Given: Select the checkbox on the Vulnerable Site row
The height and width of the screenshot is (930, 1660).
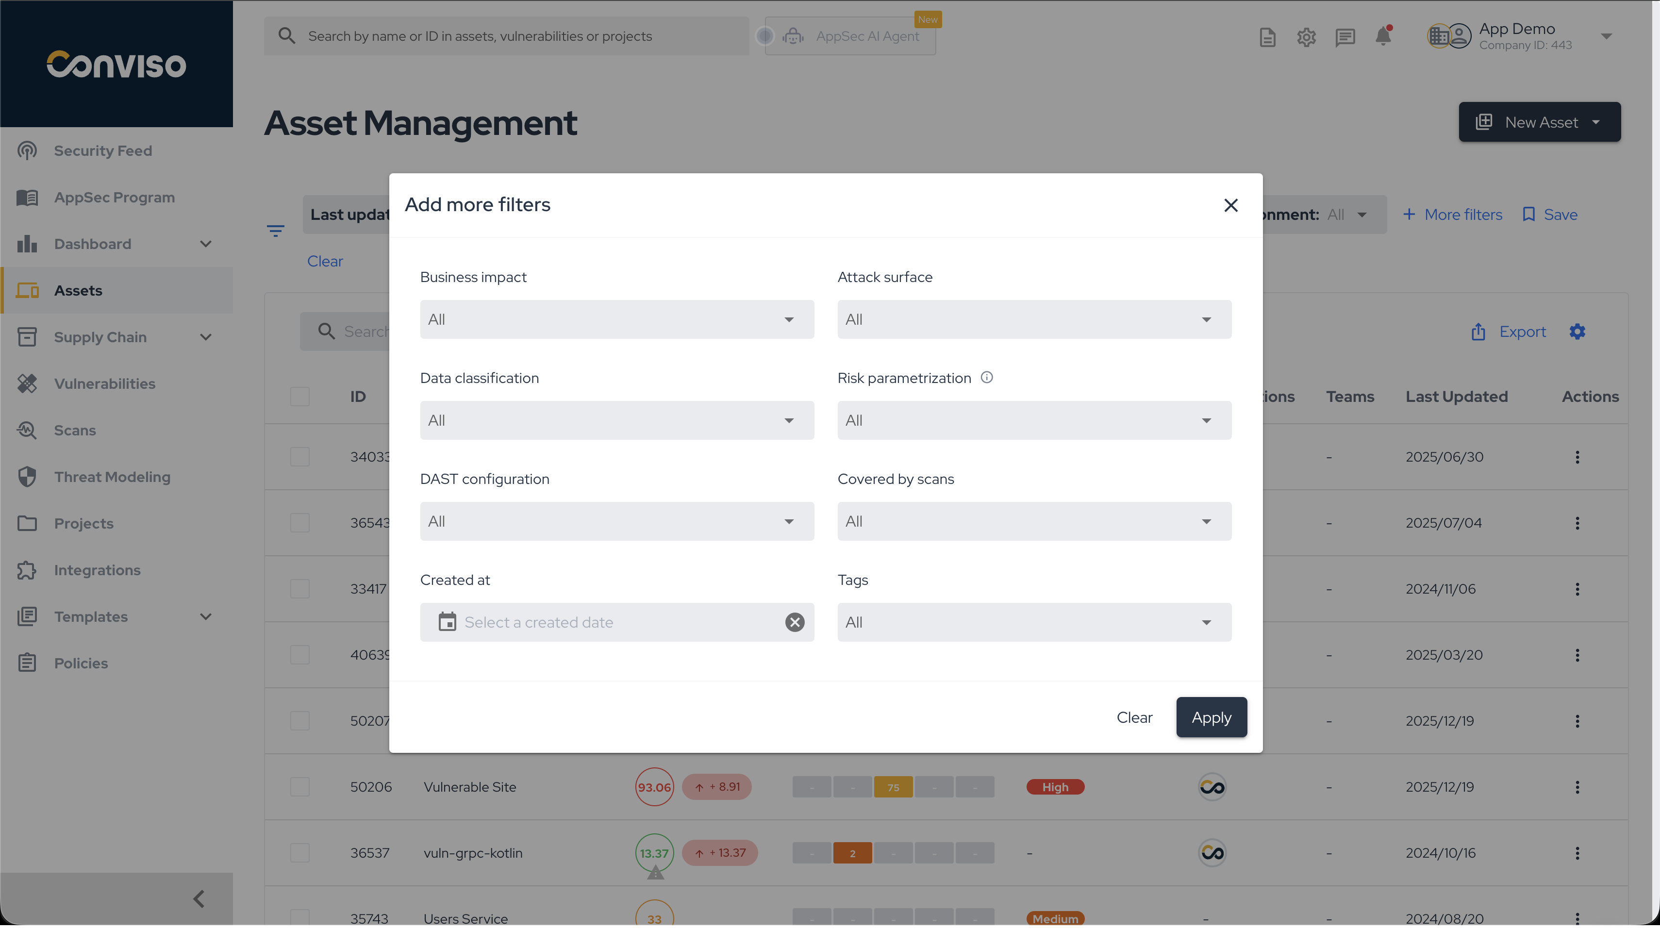Looking at the screenshot, I should [x=299, y=786].
